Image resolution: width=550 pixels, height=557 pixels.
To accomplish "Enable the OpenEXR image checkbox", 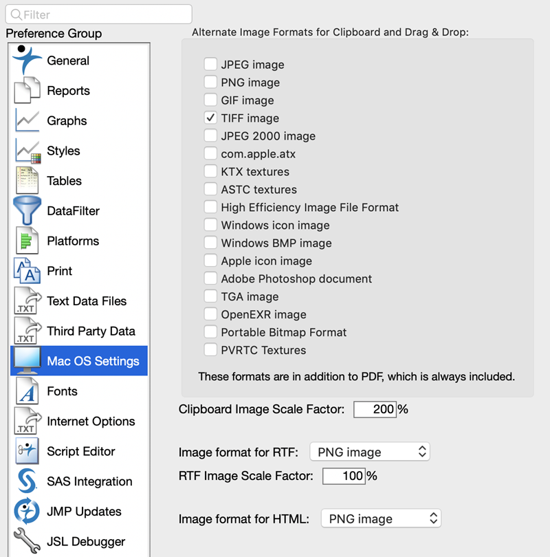I will pyautogui.click(x=210, y=314).
